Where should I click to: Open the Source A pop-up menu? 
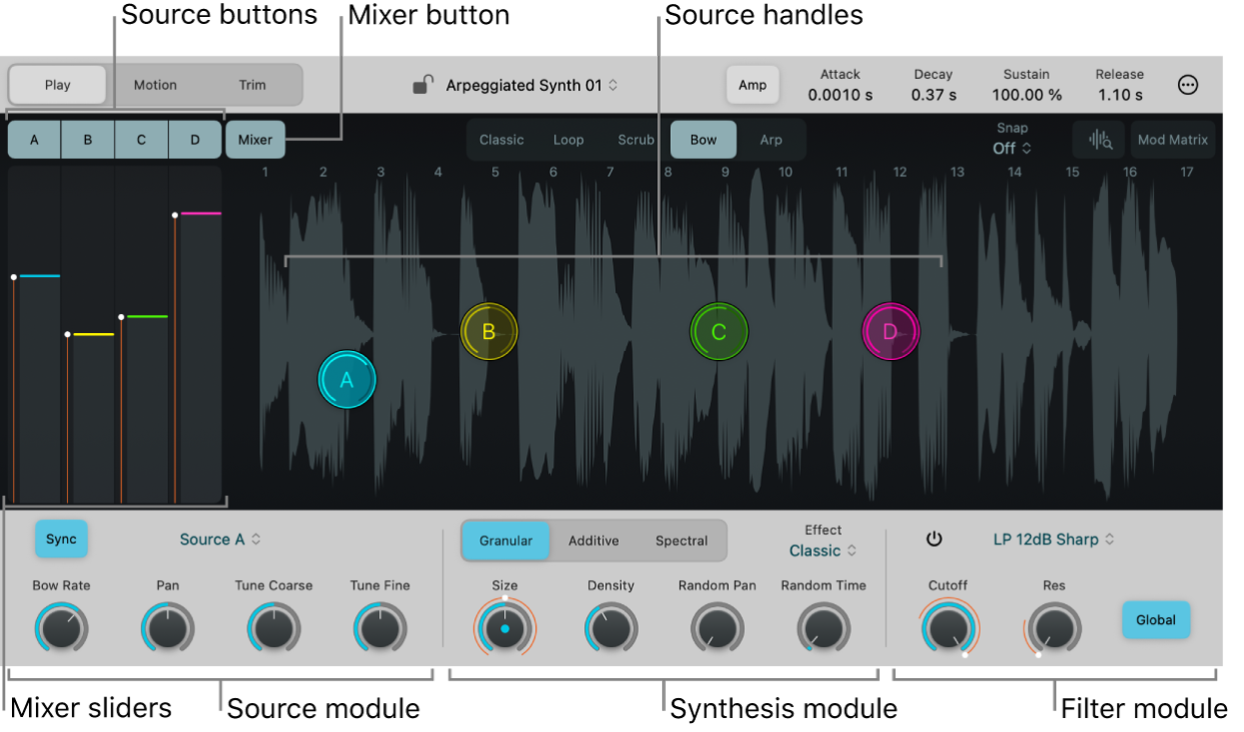point(221,539)
